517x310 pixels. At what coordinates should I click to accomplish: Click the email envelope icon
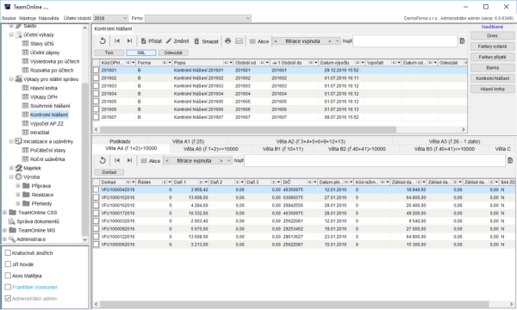239,40
